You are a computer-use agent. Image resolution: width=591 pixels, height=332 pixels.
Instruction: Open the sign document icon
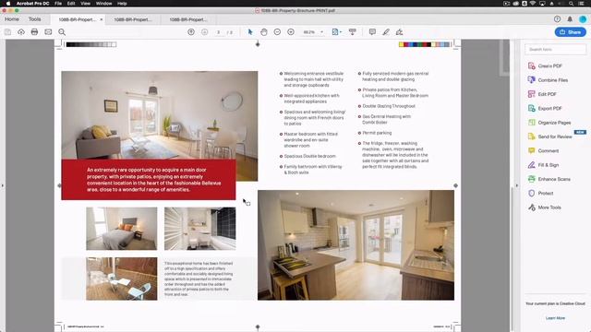[399, 32]
